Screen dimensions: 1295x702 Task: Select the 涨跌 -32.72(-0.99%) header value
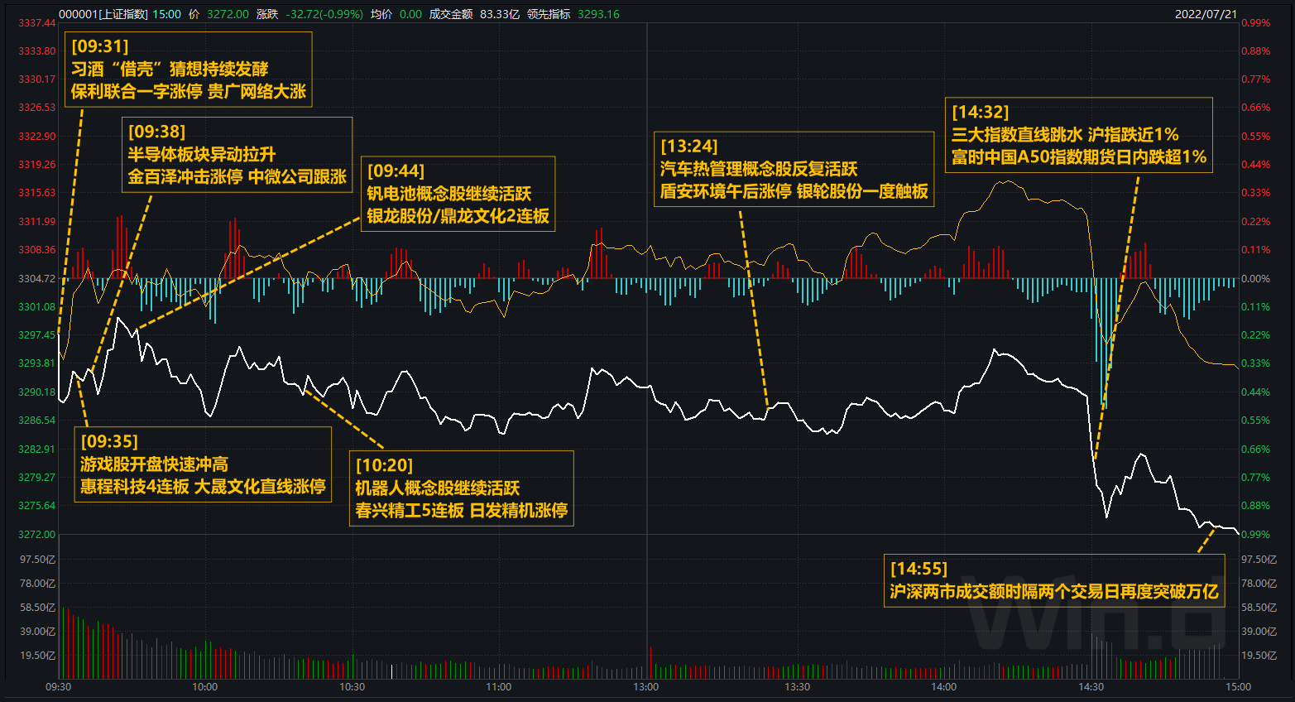click(x=309, y=14)
